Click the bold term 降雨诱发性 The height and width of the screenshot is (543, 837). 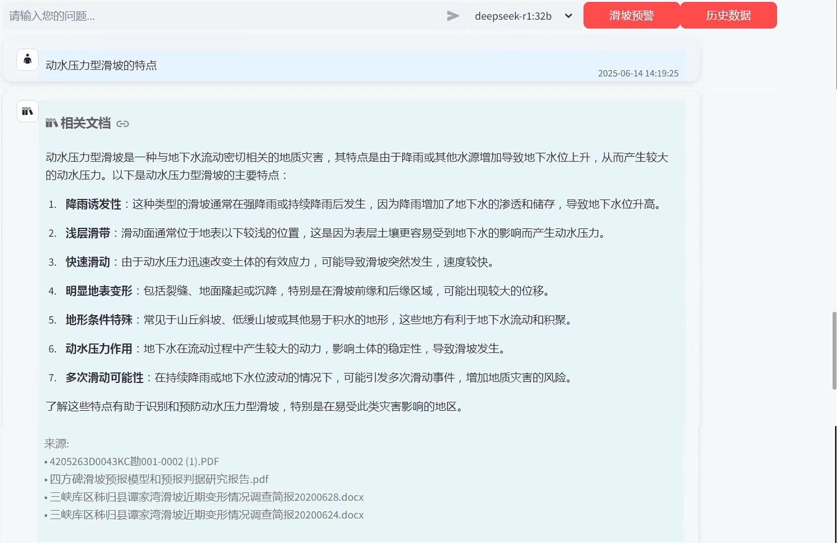pyautogui.click(x=93, y=204)
